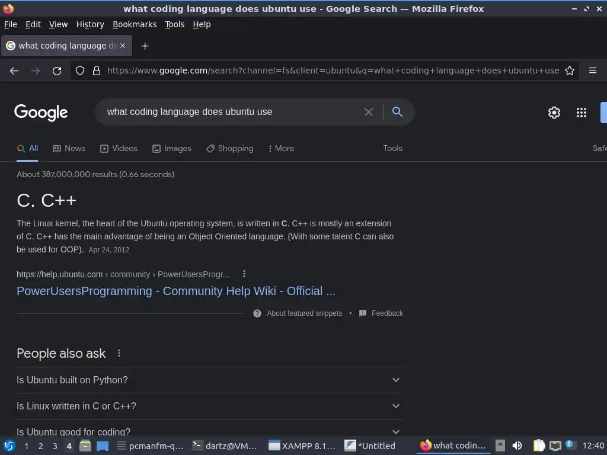607x455 pixels.
Task: Switch to workspace 1
Action: coord(26,446)
